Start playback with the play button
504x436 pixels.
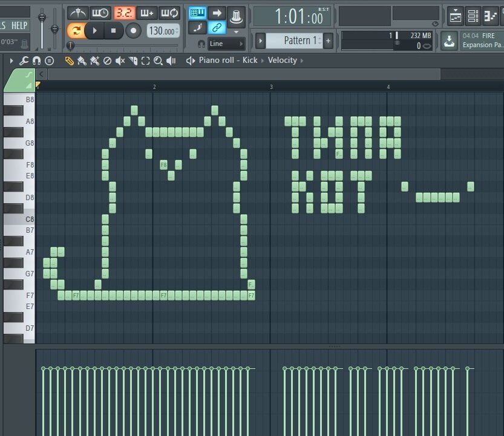click(94, 31)
